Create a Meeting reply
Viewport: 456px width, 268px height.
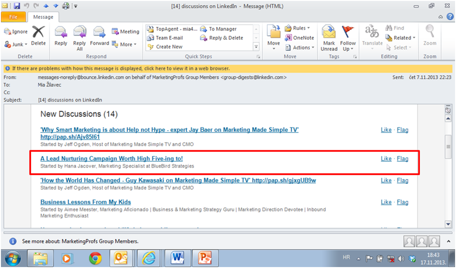(126, 32)
